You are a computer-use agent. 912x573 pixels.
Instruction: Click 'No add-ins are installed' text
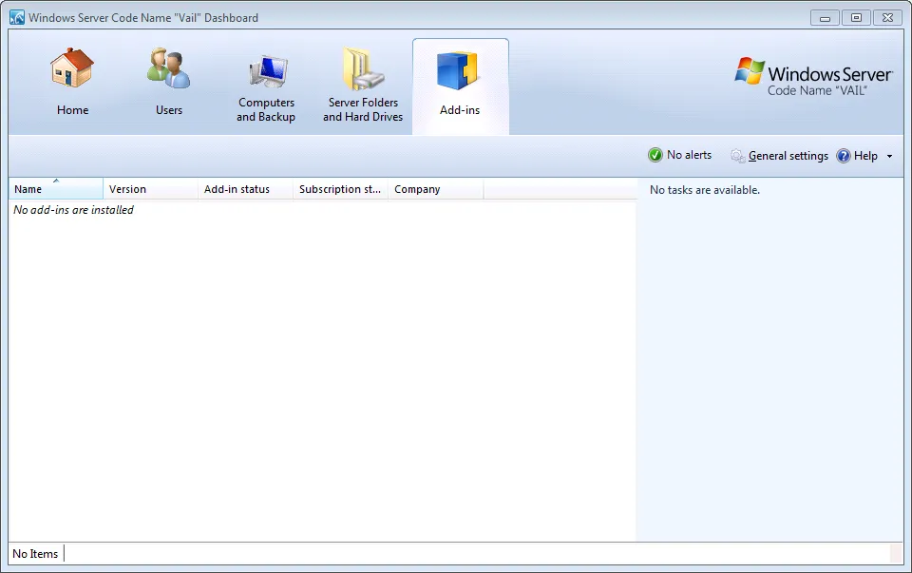73,210
